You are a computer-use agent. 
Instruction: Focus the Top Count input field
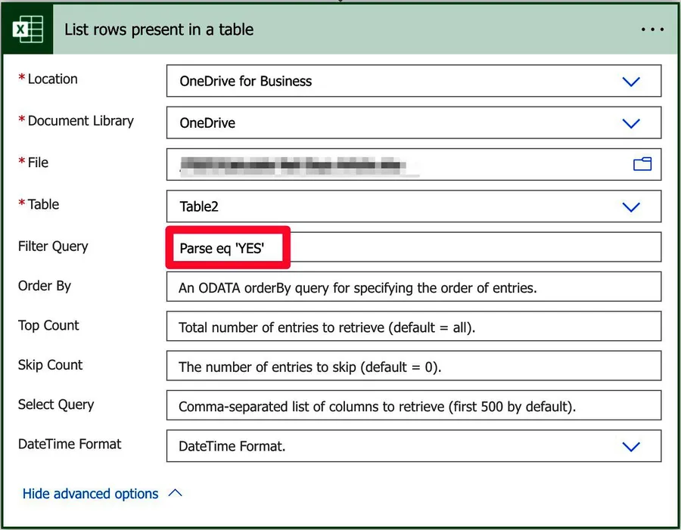[x=413, y=327]
